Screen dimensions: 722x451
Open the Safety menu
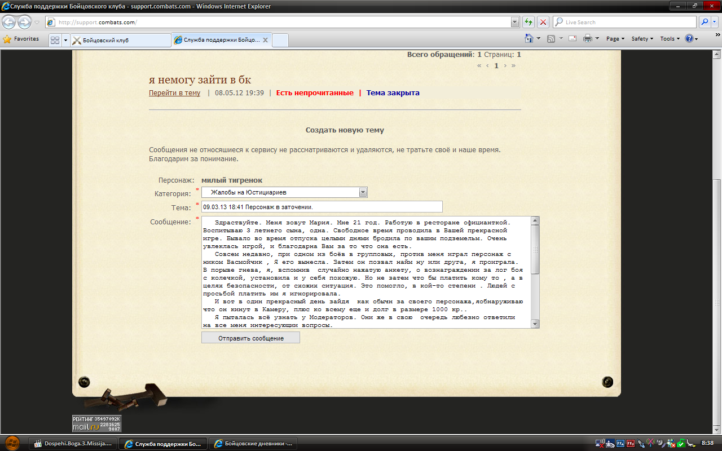point(642,39)
